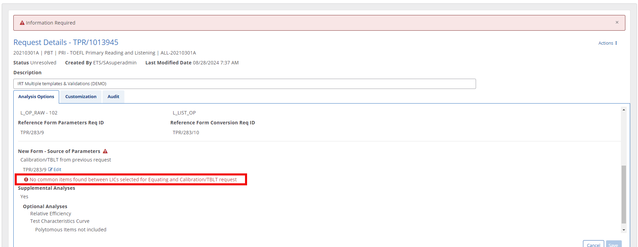Viewport: 638px width, 247px height.
Task: Select the Analysis Options tab
Action: tap(36, 97)
